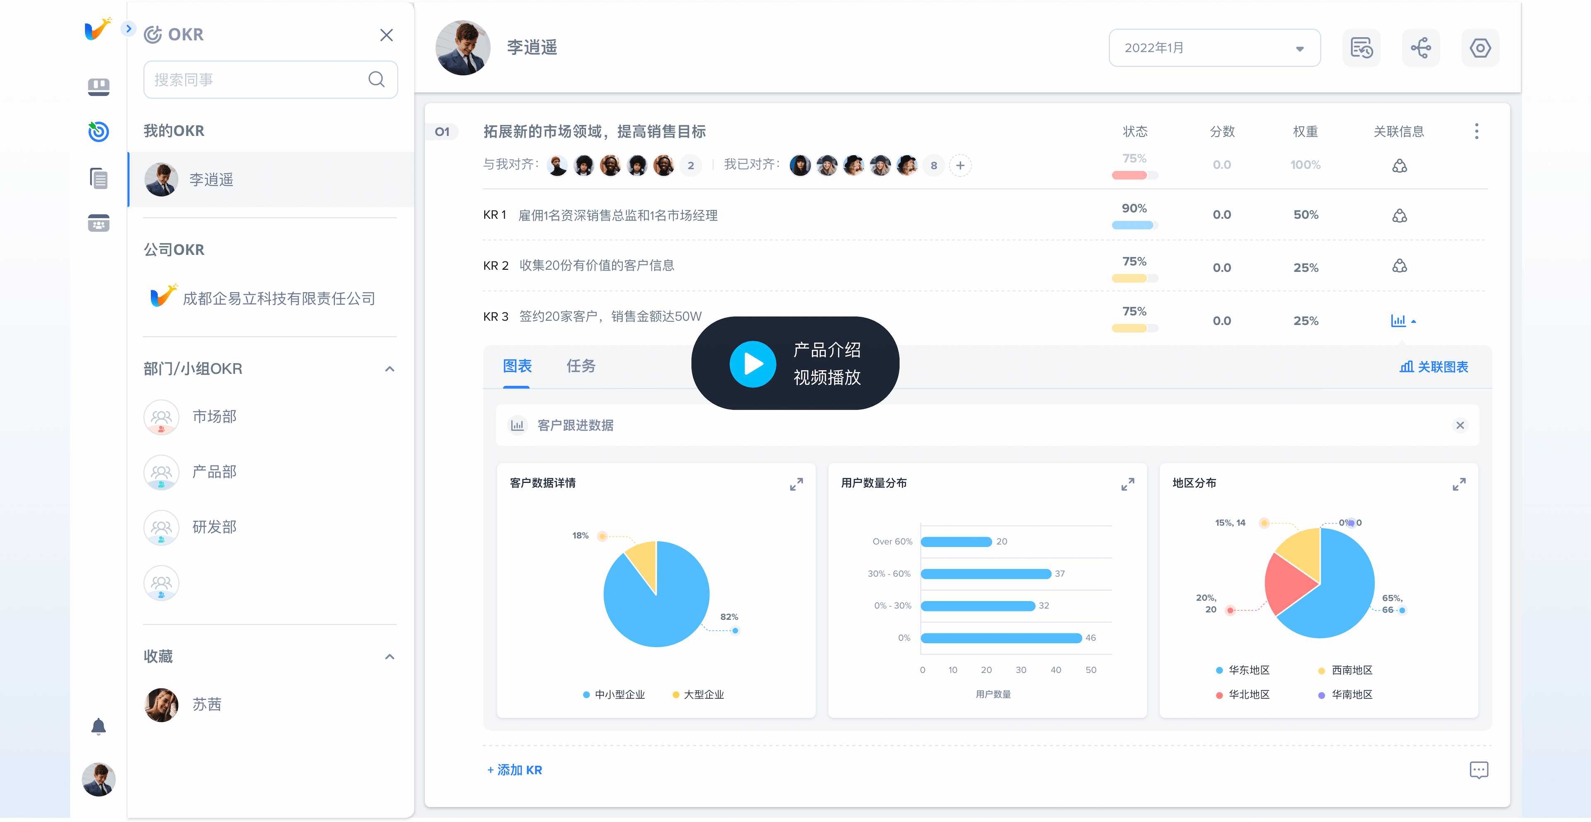Click KR 2 related info icon
This screenshot has width=1591, height=822.
click(1400, 266)
